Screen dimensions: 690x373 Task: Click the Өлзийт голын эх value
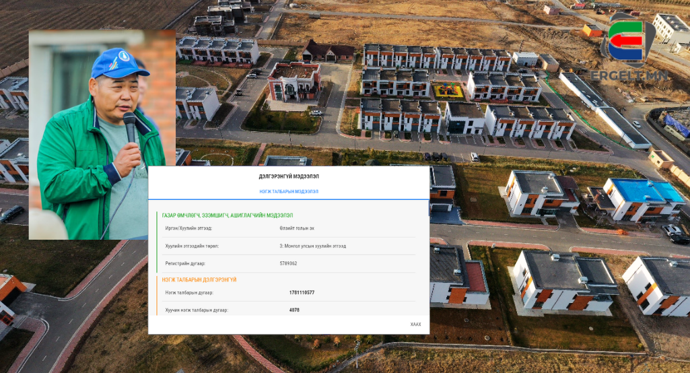(297, 228)
